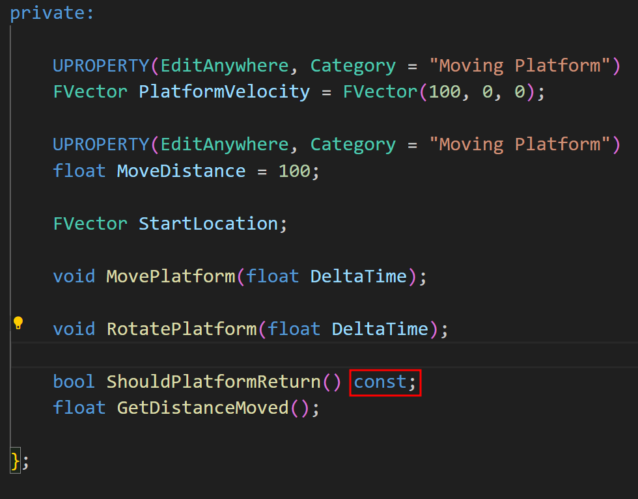Click 'DeltaTime' parameter in MovePlatform
The width and height of the screenshot is (638, 499).
click(359, 276)
